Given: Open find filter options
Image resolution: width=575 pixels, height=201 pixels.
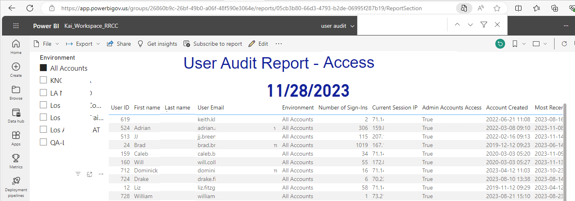Looking at the screenshot, I should tap(484, 25).
